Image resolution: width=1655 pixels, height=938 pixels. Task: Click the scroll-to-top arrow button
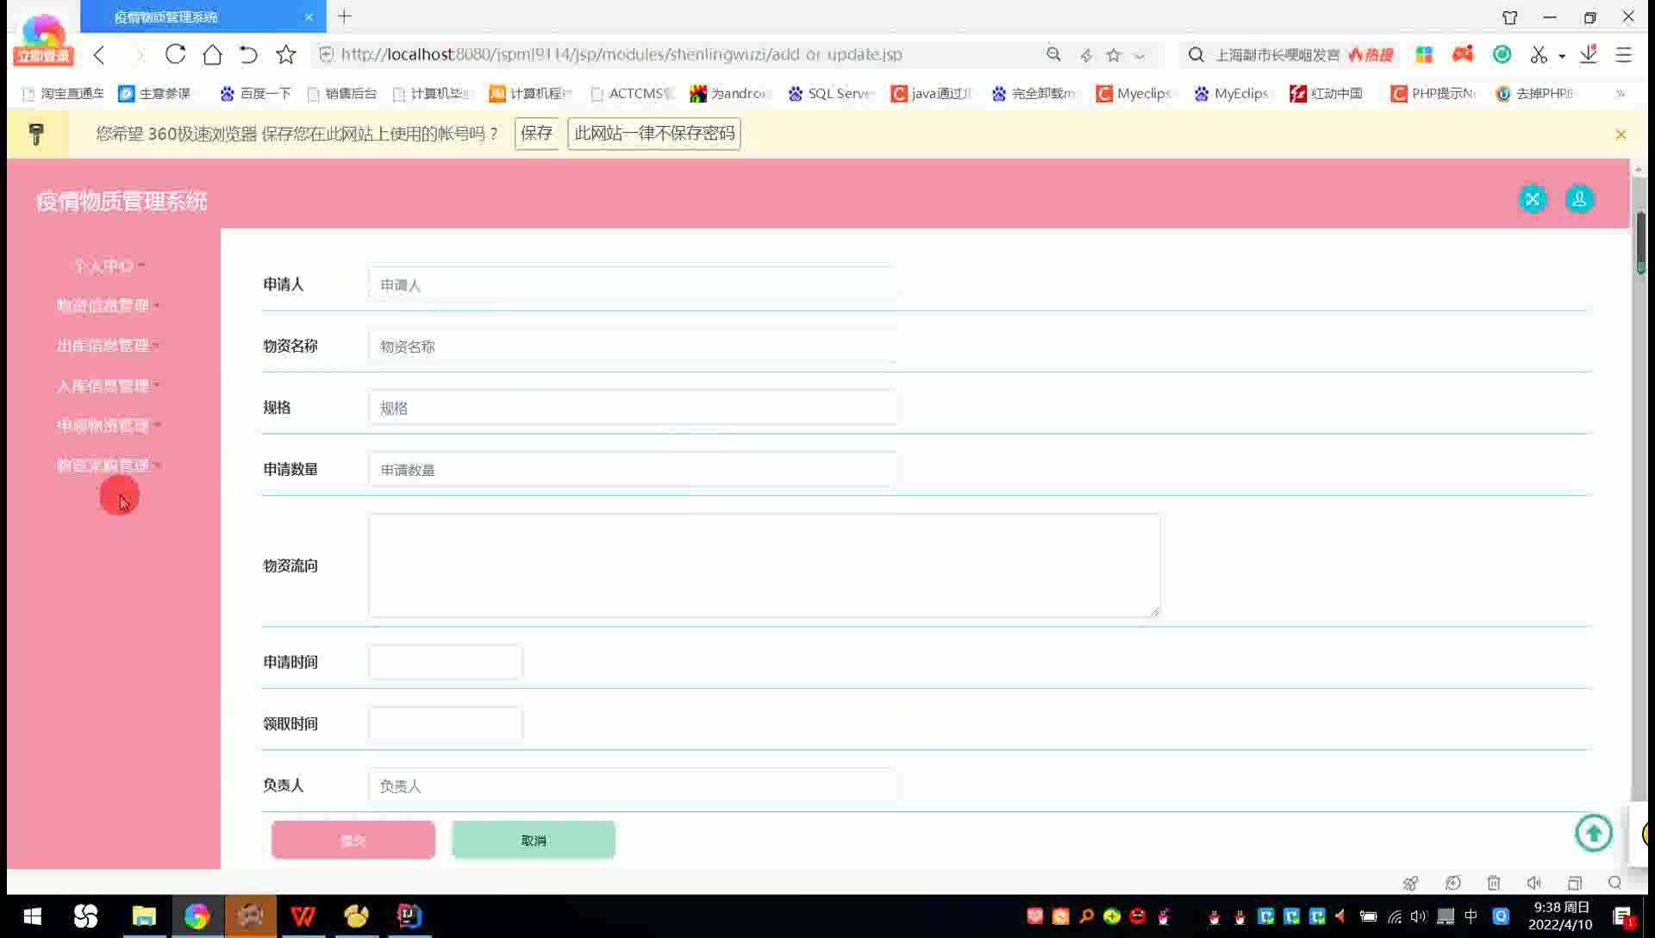[1593, 833]
